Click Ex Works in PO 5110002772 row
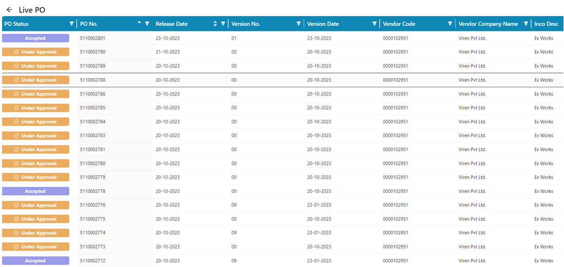The image size is (564, 267). point(544,261)
